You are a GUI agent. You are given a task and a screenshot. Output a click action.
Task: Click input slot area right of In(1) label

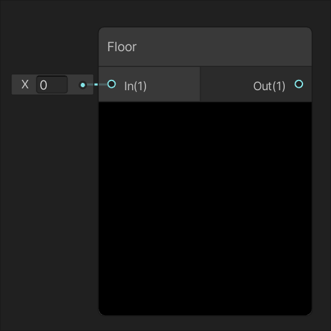173,85
